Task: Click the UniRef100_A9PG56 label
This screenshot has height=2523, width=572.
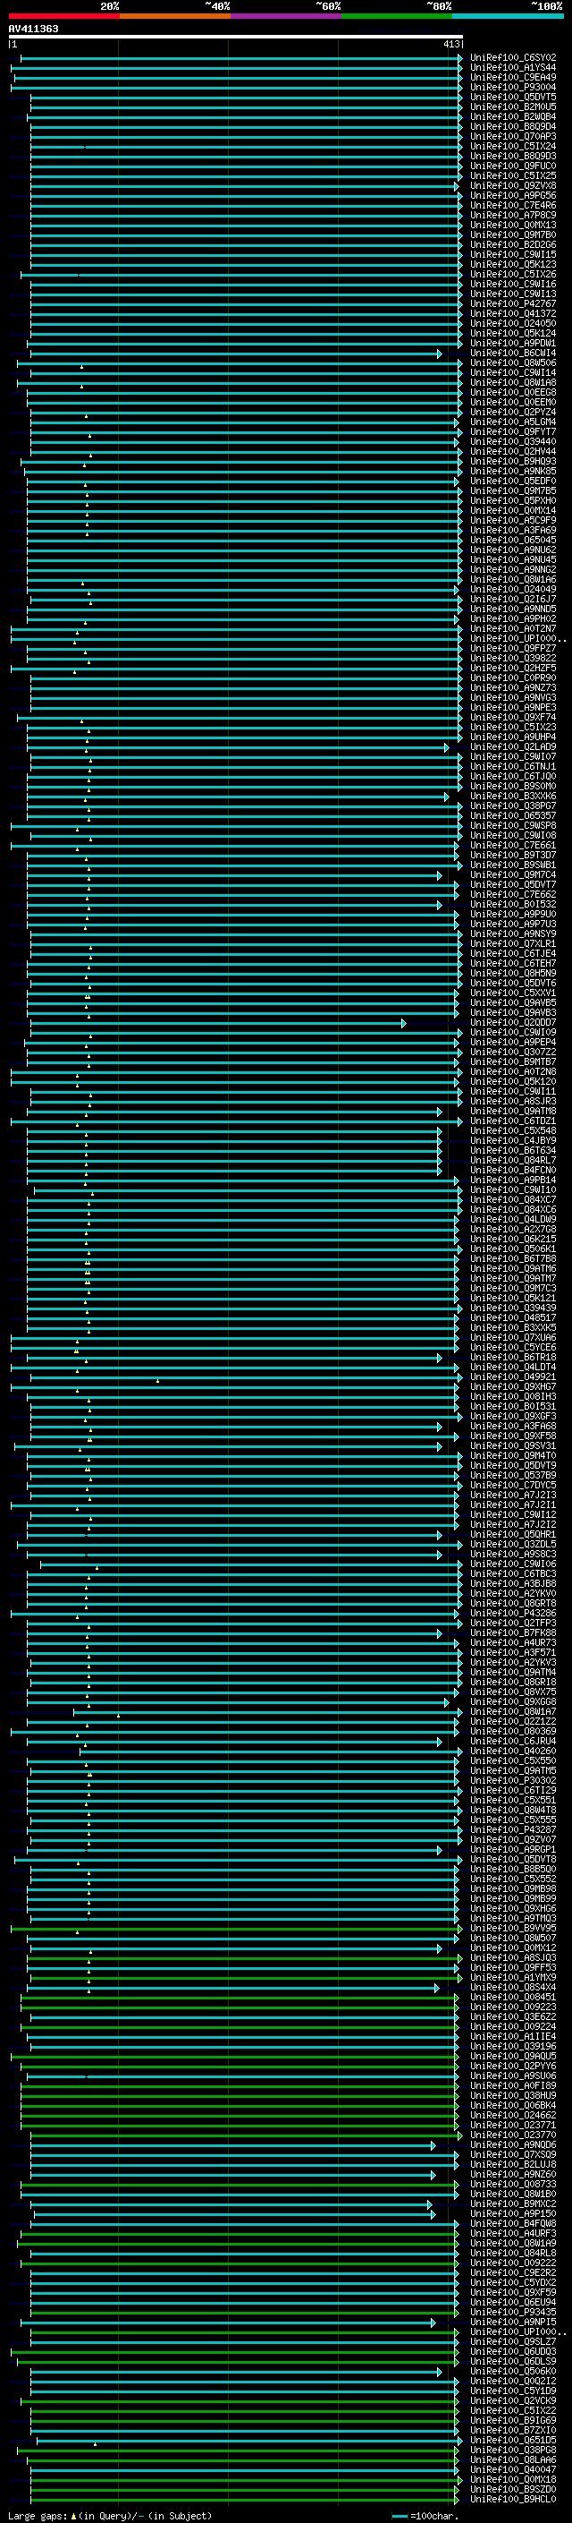Action: coord(513,196)
